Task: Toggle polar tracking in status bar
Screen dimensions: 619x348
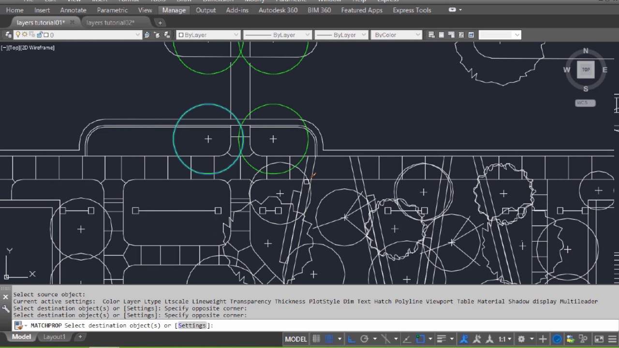Action: tap(365, 339)
